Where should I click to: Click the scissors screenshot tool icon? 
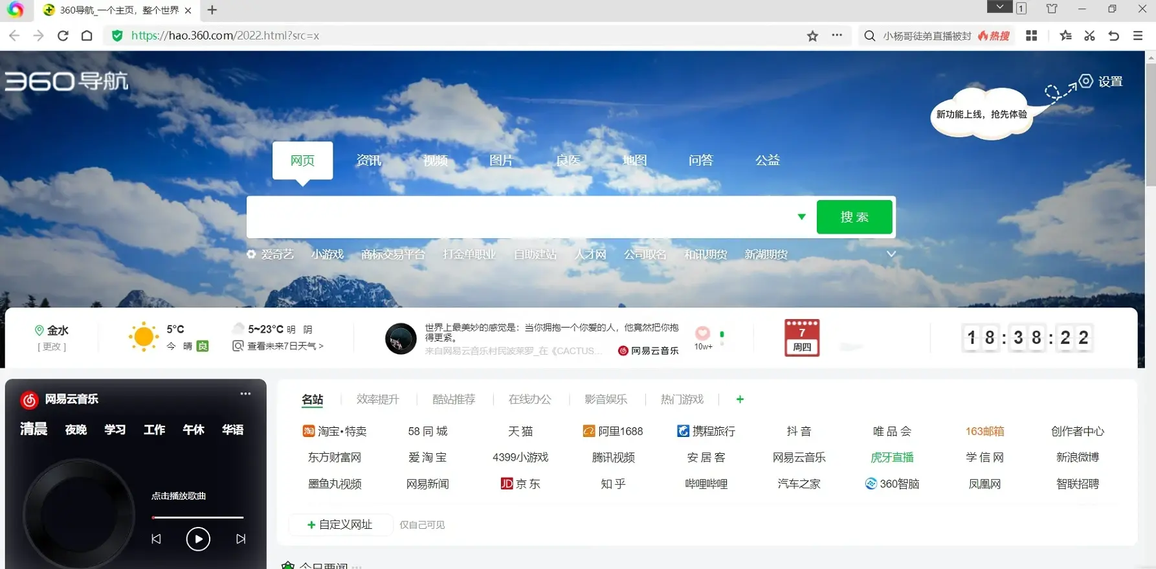(x=1090, y=36)
